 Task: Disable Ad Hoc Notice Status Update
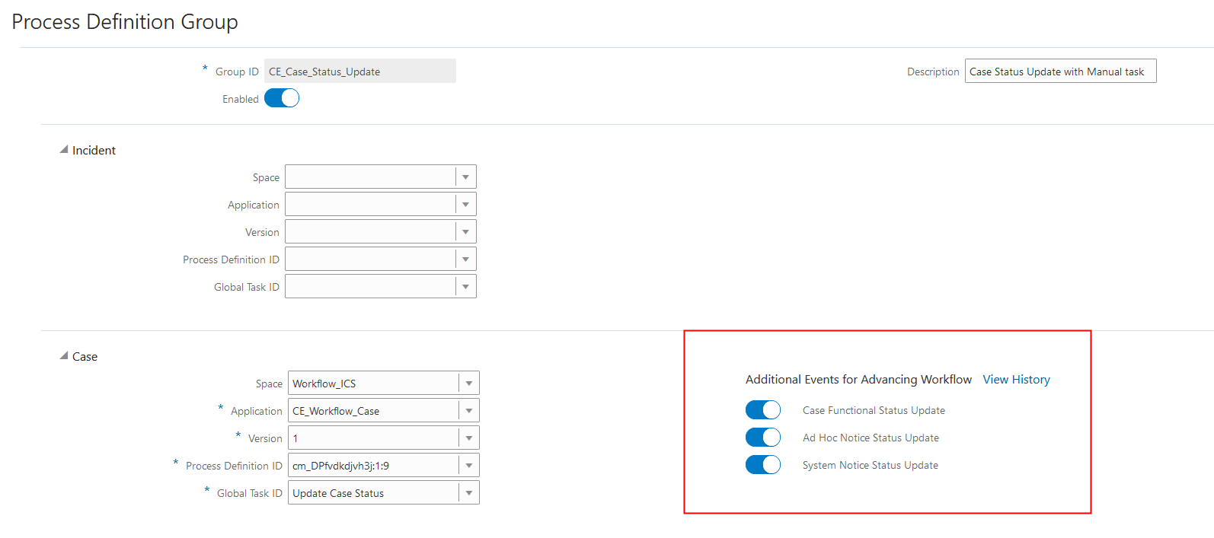[762, 438]
